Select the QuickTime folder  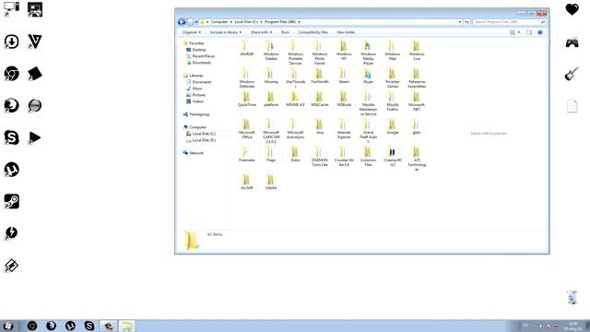[x=247, y=99]
